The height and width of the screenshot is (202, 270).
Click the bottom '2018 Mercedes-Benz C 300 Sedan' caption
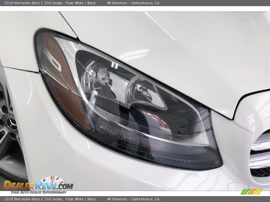point(33,199)
